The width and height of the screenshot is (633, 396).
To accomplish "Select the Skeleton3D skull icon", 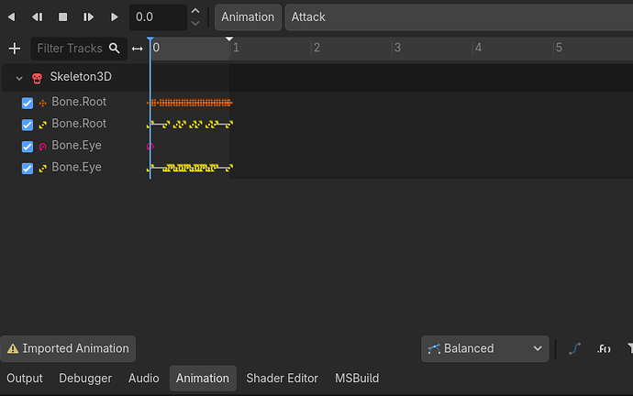I will 37,78.
